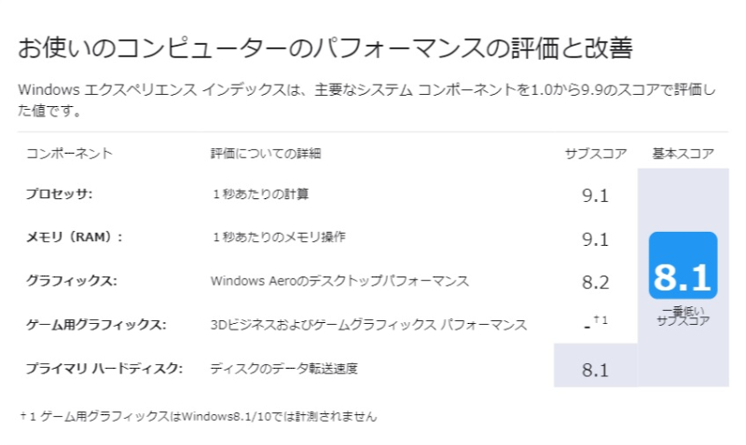Select the プライマリ ハードディスク component label

[x=104, y=369]
